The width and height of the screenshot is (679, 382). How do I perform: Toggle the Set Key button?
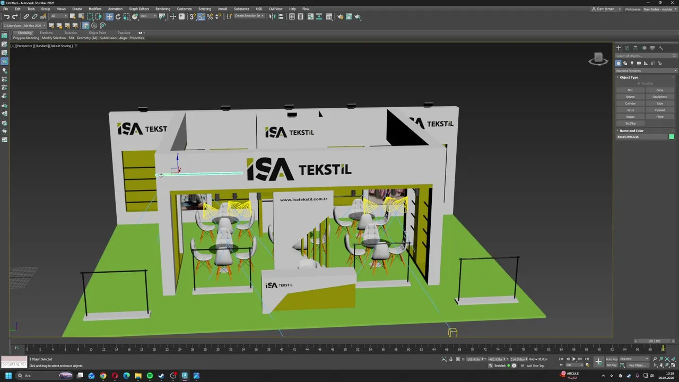(x=612, y=365)
